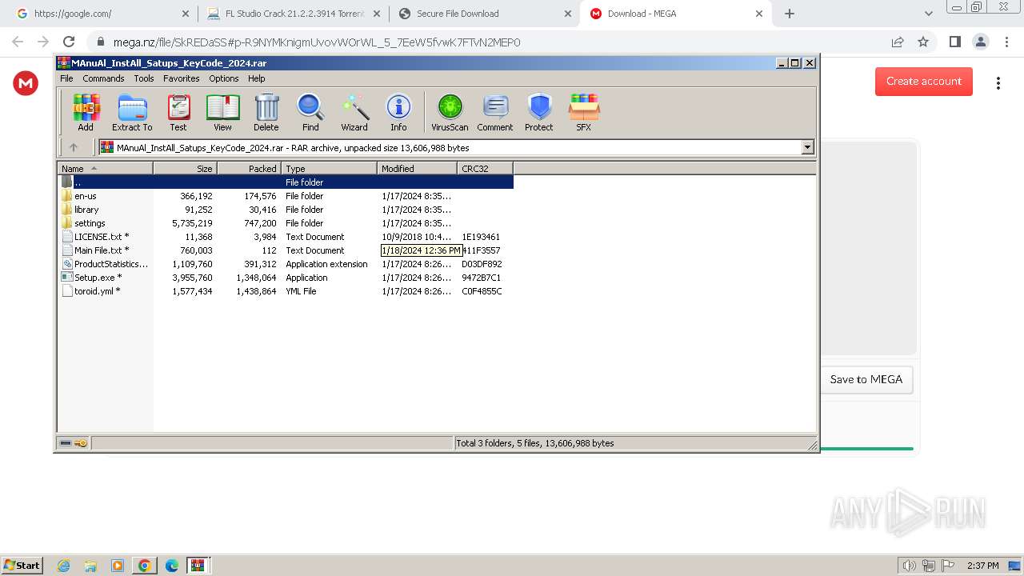This screenshot has width=1024, height=576.
Task: Open the Tools menu
Action: (144, 78)
